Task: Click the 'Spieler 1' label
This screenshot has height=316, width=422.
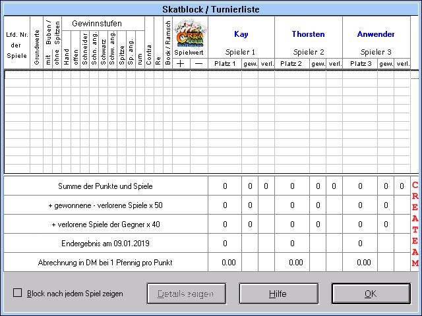Action: pyautogui.click(x=240, y=52)
